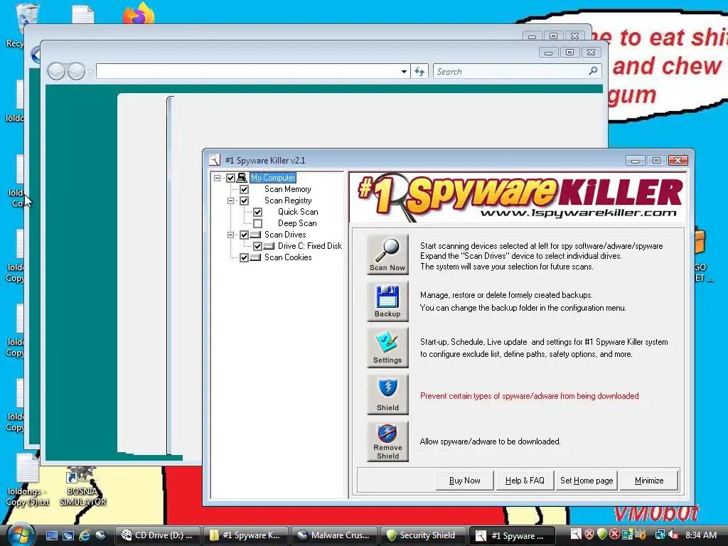Click the drive icon beside Scan Cookies
Screen dimensions: 728x546
(256, 257)
